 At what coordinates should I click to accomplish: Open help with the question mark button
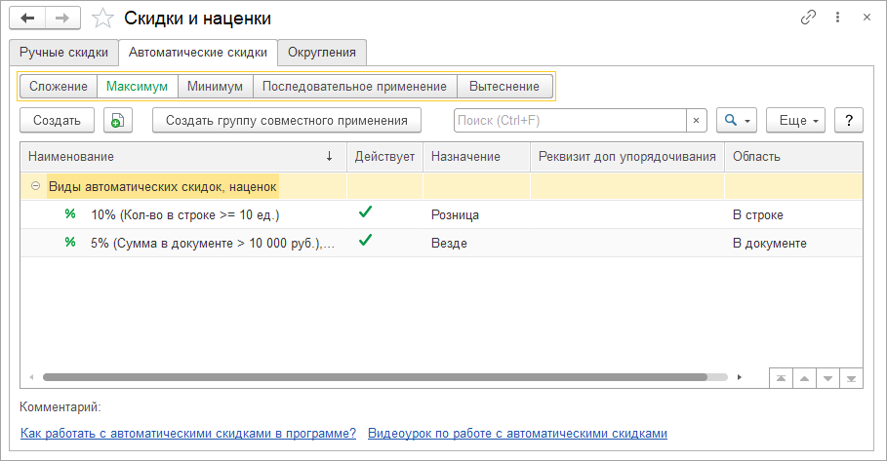(x=849, y=120)
